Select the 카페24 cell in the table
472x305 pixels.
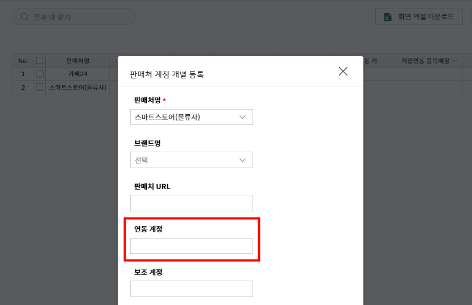[x=78, y=74]
